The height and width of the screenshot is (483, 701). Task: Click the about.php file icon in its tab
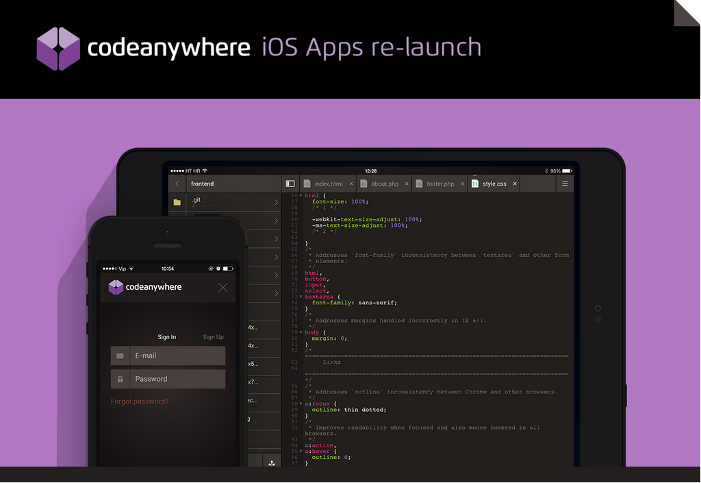(x=364, y=184)
